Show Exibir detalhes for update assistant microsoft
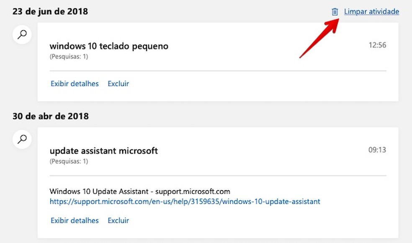 click(75, 220)
